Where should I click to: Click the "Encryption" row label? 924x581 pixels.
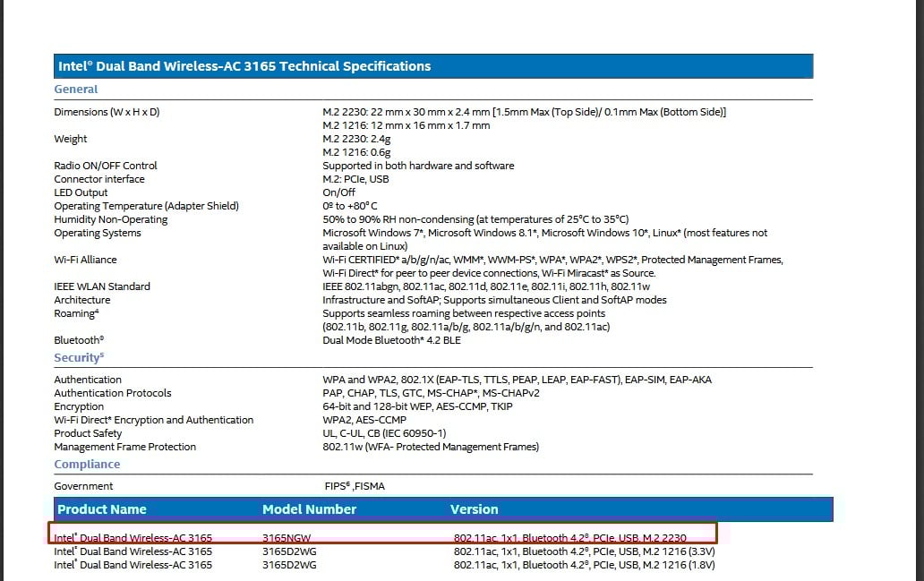[x=79, y=407]
